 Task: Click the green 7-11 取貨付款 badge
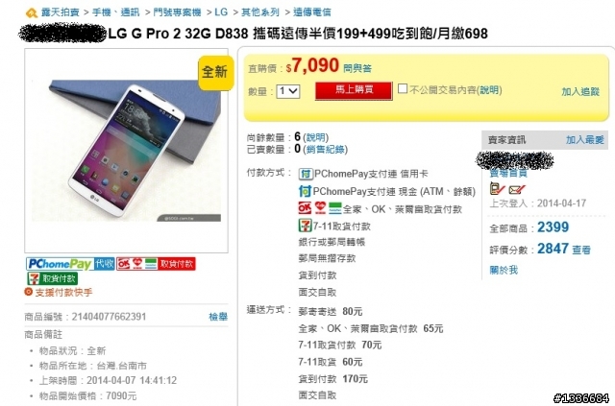pyautogui.click(x=53, y=278)
